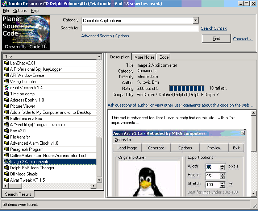Open the Complete Applications combo box
Viewport: 258px width, 211px height.
click(140, 21)
